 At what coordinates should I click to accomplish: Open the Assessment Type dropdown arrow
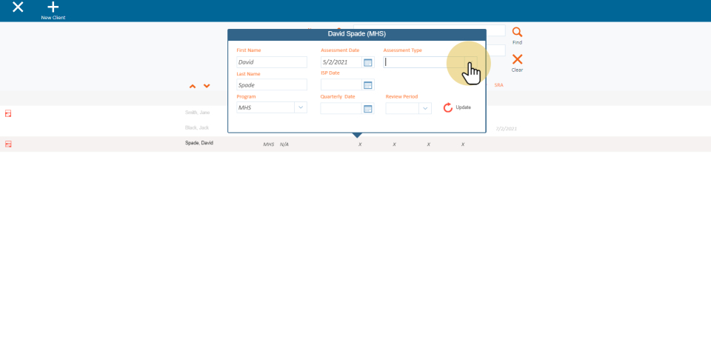coord(470,62)
